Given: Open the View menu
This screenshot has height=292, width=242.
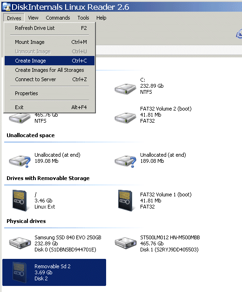Looking at the screenshot, I should 33,18.
